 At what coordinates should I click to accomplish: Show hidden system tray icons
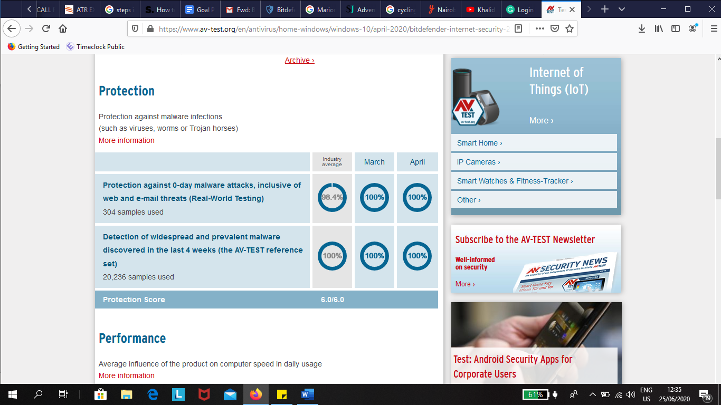coord(592,394)
